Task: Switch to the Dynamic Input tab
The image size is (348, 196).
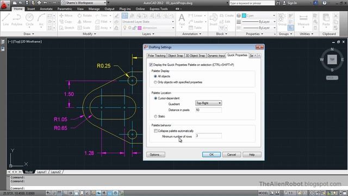Action: (x=216, y=56)
